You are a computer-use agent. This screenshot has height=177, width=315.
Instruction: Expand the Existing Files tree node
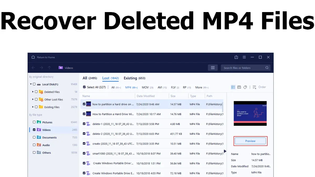point(33,107)
